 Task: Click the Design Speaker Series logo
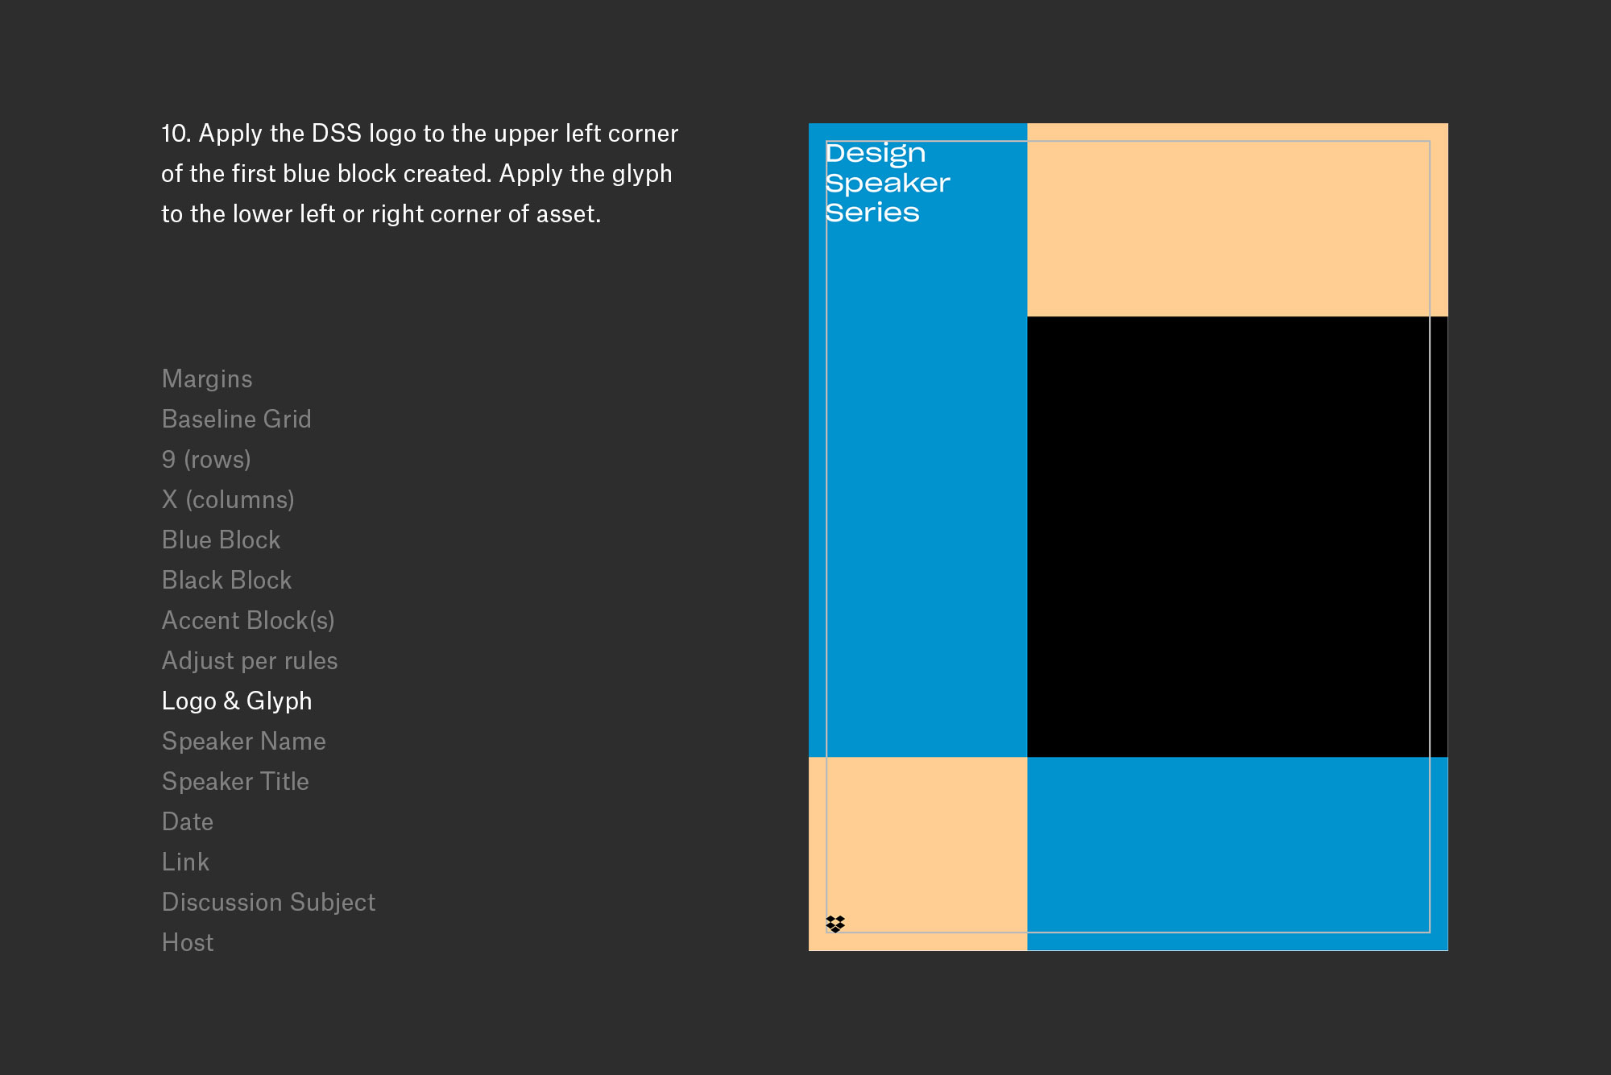point(887,183)
